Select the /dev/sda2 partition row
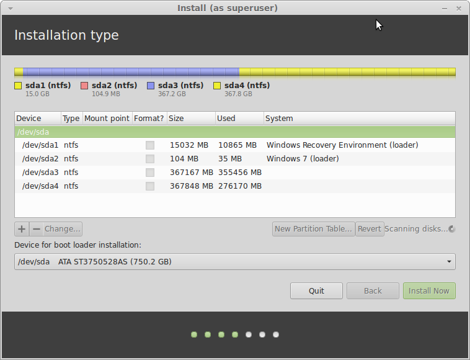The width and height of the screenshot is (470, 360). pyautogui.click(x=235, y=159)
